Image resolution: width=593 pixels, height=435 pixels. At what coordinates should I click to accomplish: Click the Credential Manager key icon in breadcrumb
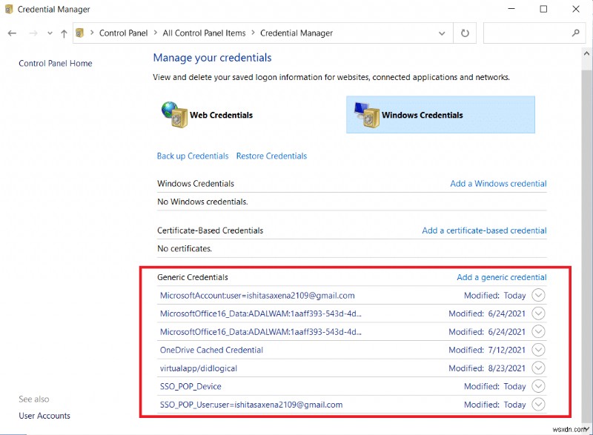(x=78, y=33)
